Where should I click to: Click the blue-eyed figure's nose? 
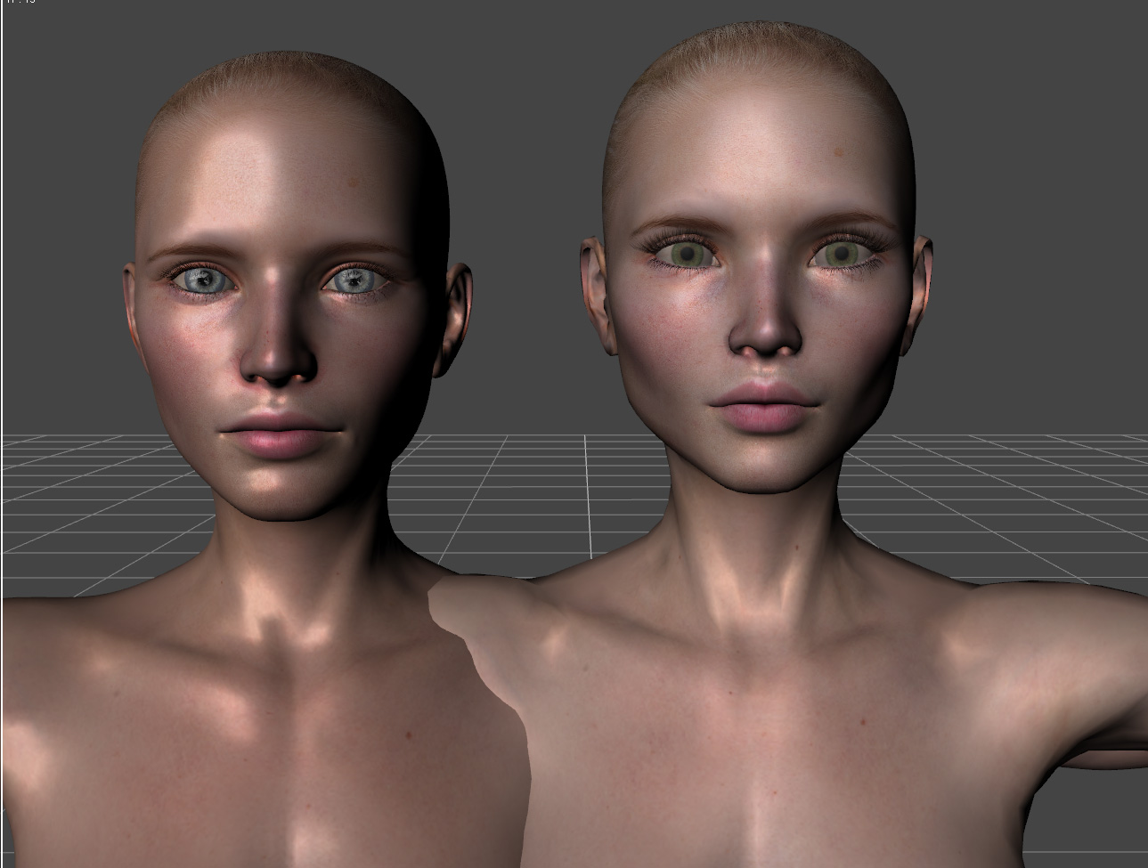pos(279,356)
